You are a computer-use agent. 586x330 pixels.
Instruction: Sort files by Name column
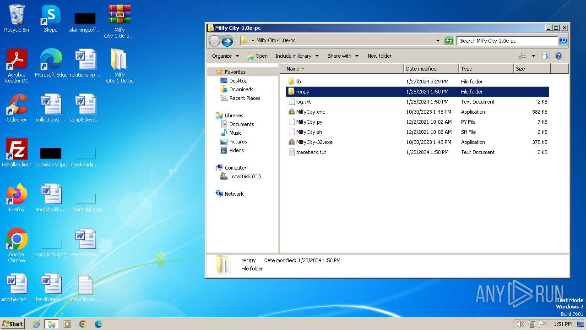(342, 69)
